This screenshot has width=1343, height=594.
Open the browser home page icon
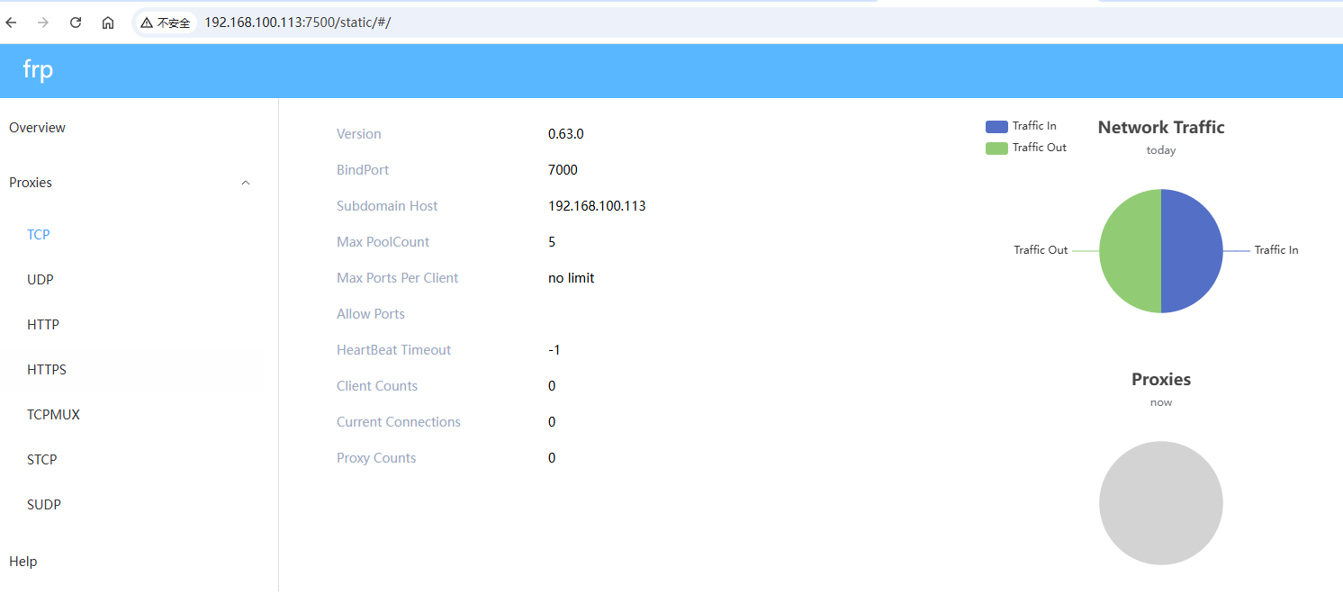(108, 22)
